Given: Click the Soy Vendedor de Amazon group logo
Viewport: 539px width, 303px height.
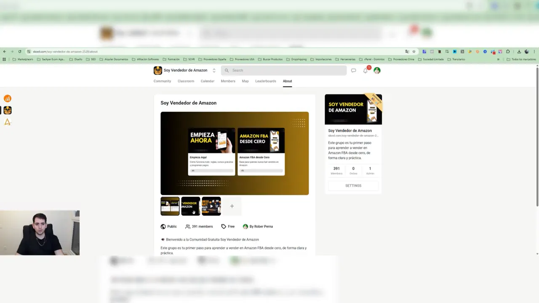Looking at the screenshot, I should tap(157, 70).
